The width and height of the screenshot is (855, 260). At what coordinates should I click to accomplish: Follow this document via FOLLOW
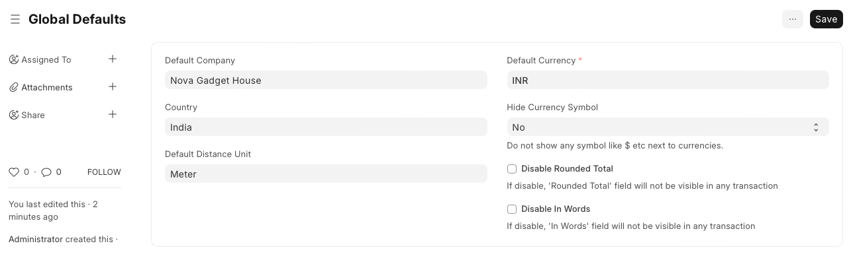[x=104, y=172]
